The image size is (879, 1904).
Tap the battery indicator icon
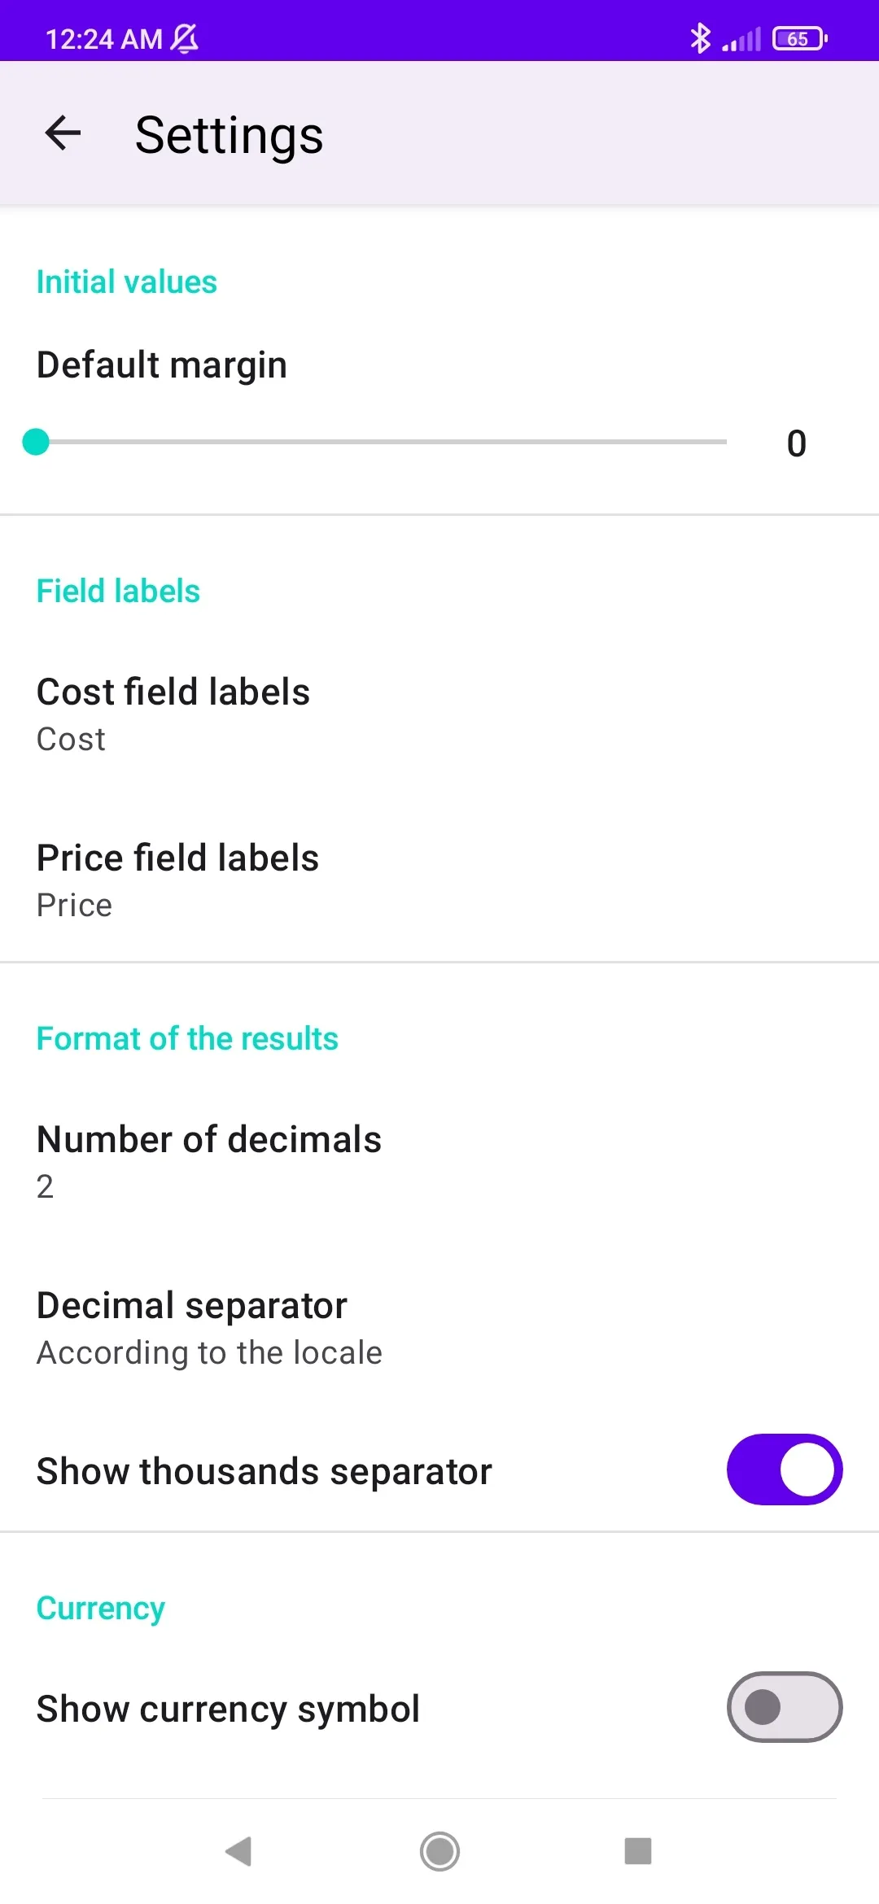(799, 38)
